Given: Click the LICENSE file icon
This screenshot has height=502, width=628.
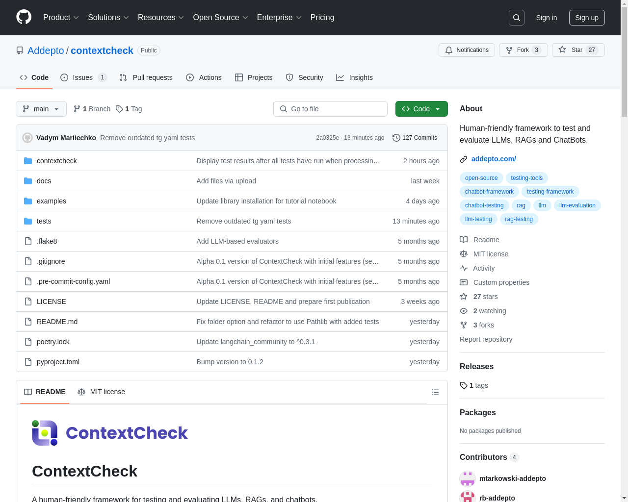Looking at the screenshot, I should click(x=28, y=301).
